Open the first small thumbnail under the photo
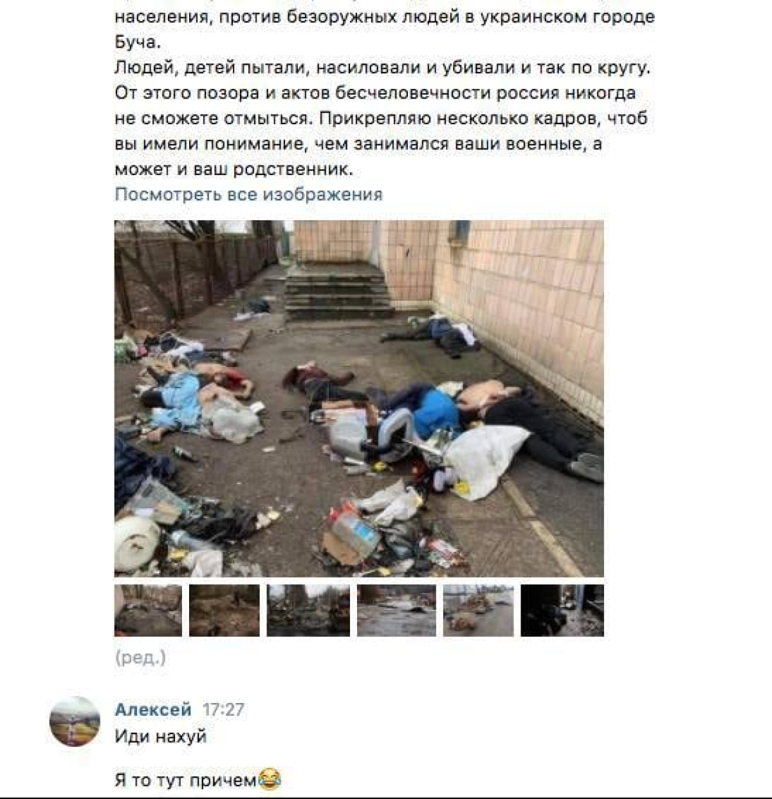Viewport: 772px width, 799px height. point(148,610)
